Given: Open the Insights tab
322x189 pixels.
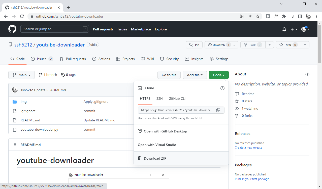Looking at the screenshot, I should coord(194,59).
